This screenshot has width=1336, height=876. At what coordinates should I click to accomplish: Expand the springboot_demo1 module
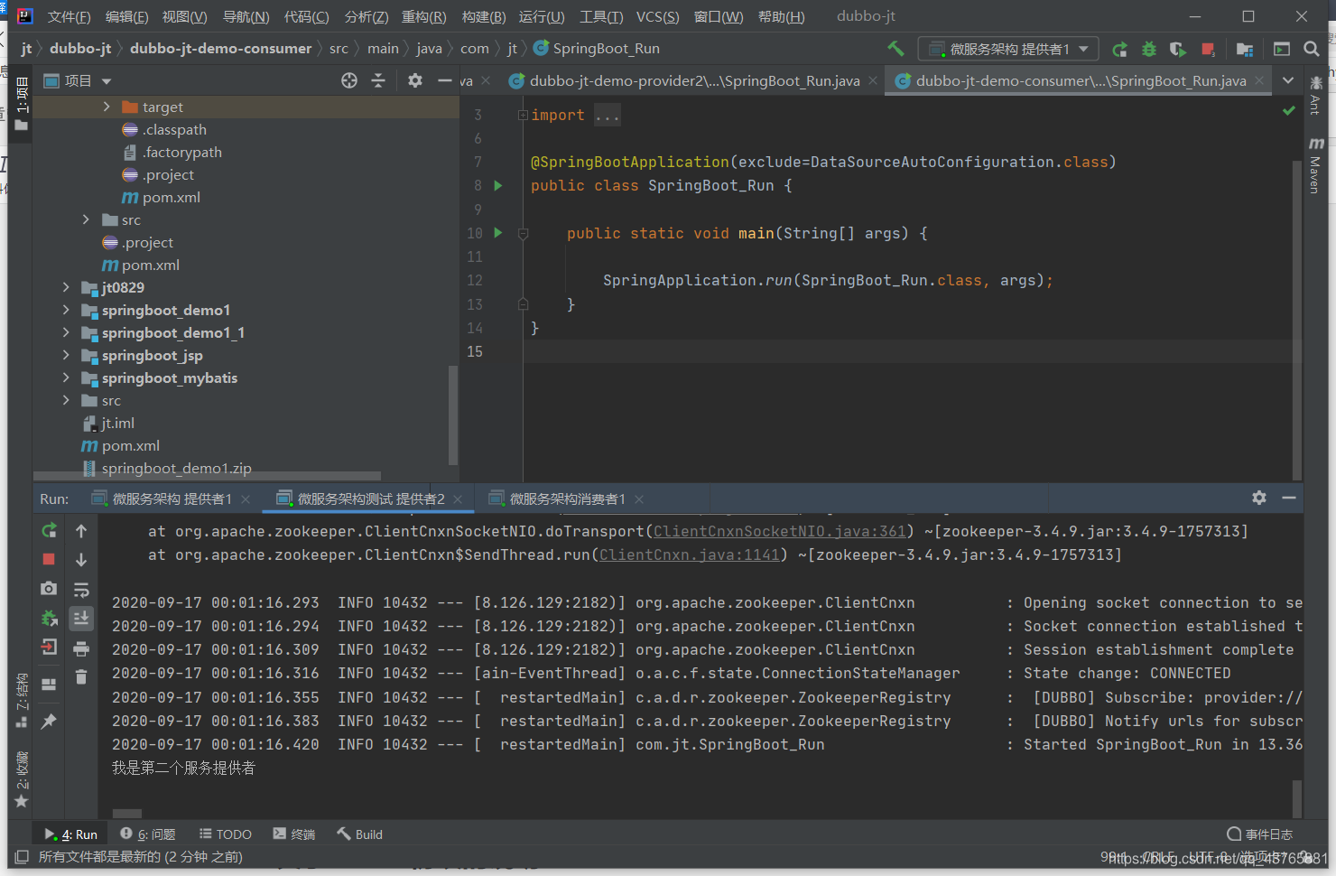(x=66, y=310)
